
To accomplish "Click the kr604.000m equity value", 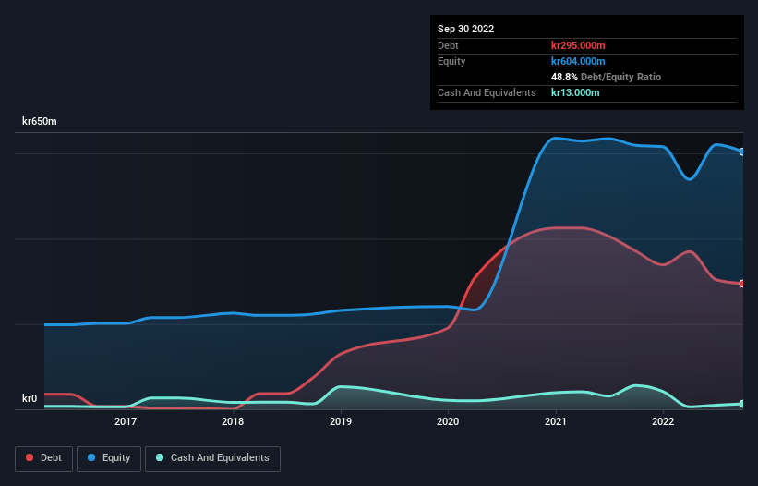I will point(578,61).
